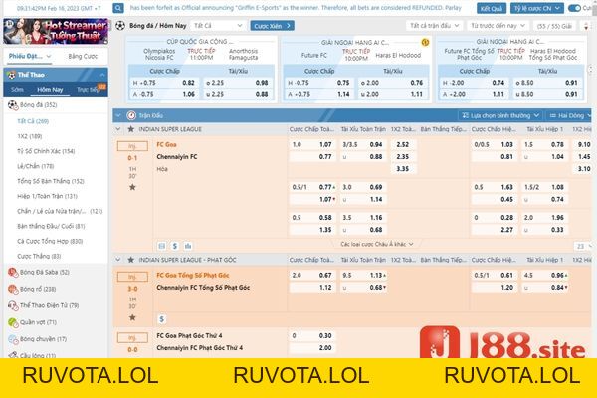Click the Kết Quả button

pyautogui.click(x=492, y=8)
